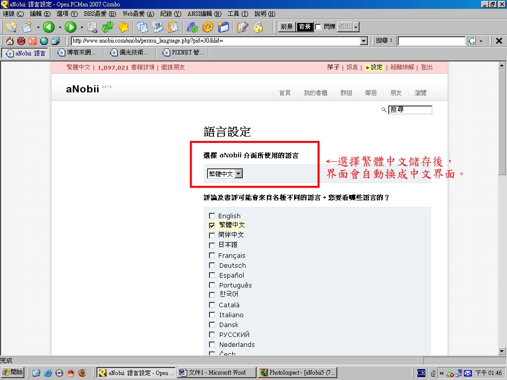Open the 編輯 (E) menu
The image size is (507, 380).
[x=40, y=14]
